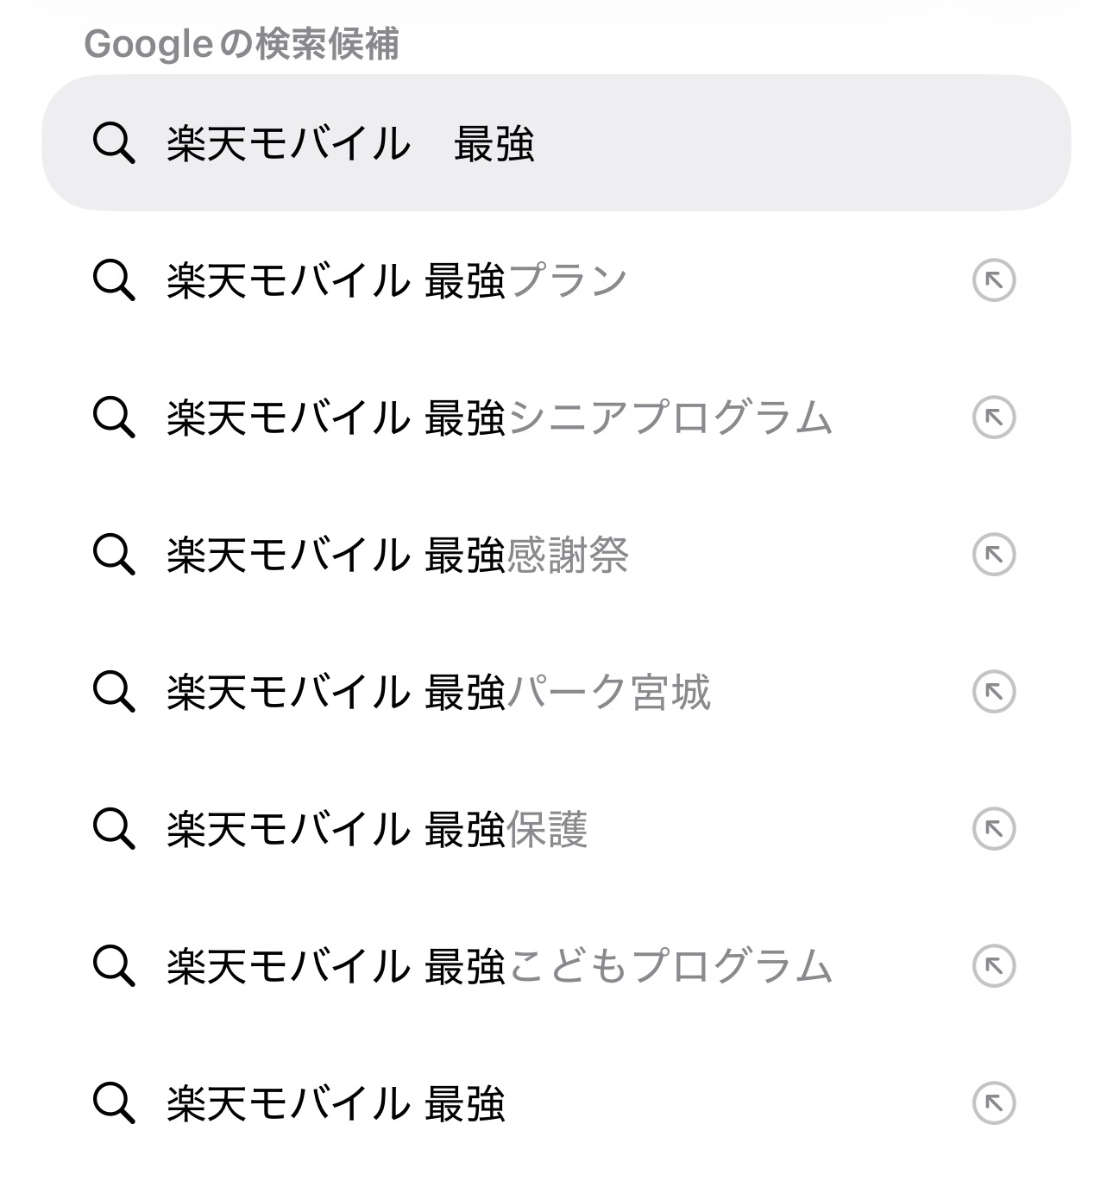Tap the arrow icon beside 最強プラン suggestion
1113x1187 pixels.
click(x=993, y=280)
